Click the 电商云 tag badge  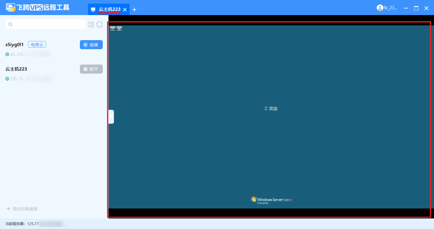37,45
